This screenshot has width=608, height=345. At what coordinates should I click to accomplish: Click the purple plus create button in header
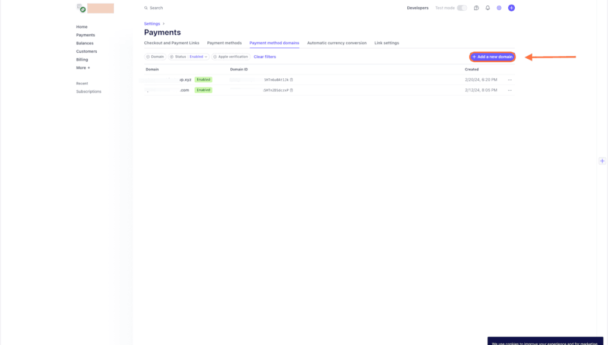coord(511,8)
